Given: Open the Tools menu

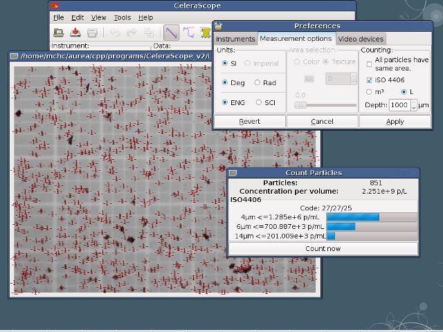Looking at the screenshot, I should [x=122, y=17].
